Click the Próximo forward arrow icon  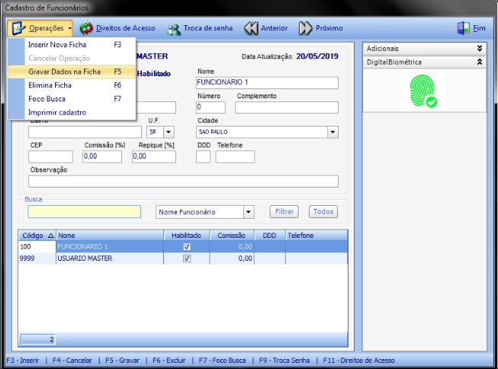306,28
